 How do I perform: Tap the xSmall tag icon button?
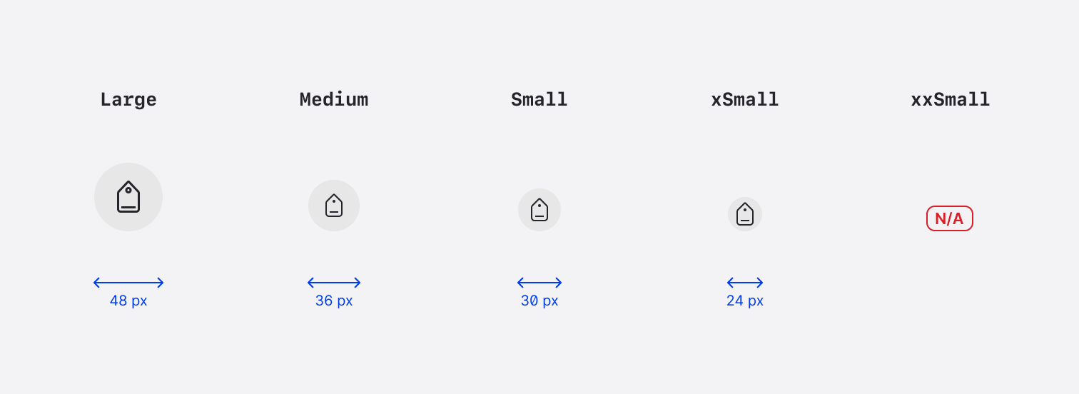tap(745, 214)
